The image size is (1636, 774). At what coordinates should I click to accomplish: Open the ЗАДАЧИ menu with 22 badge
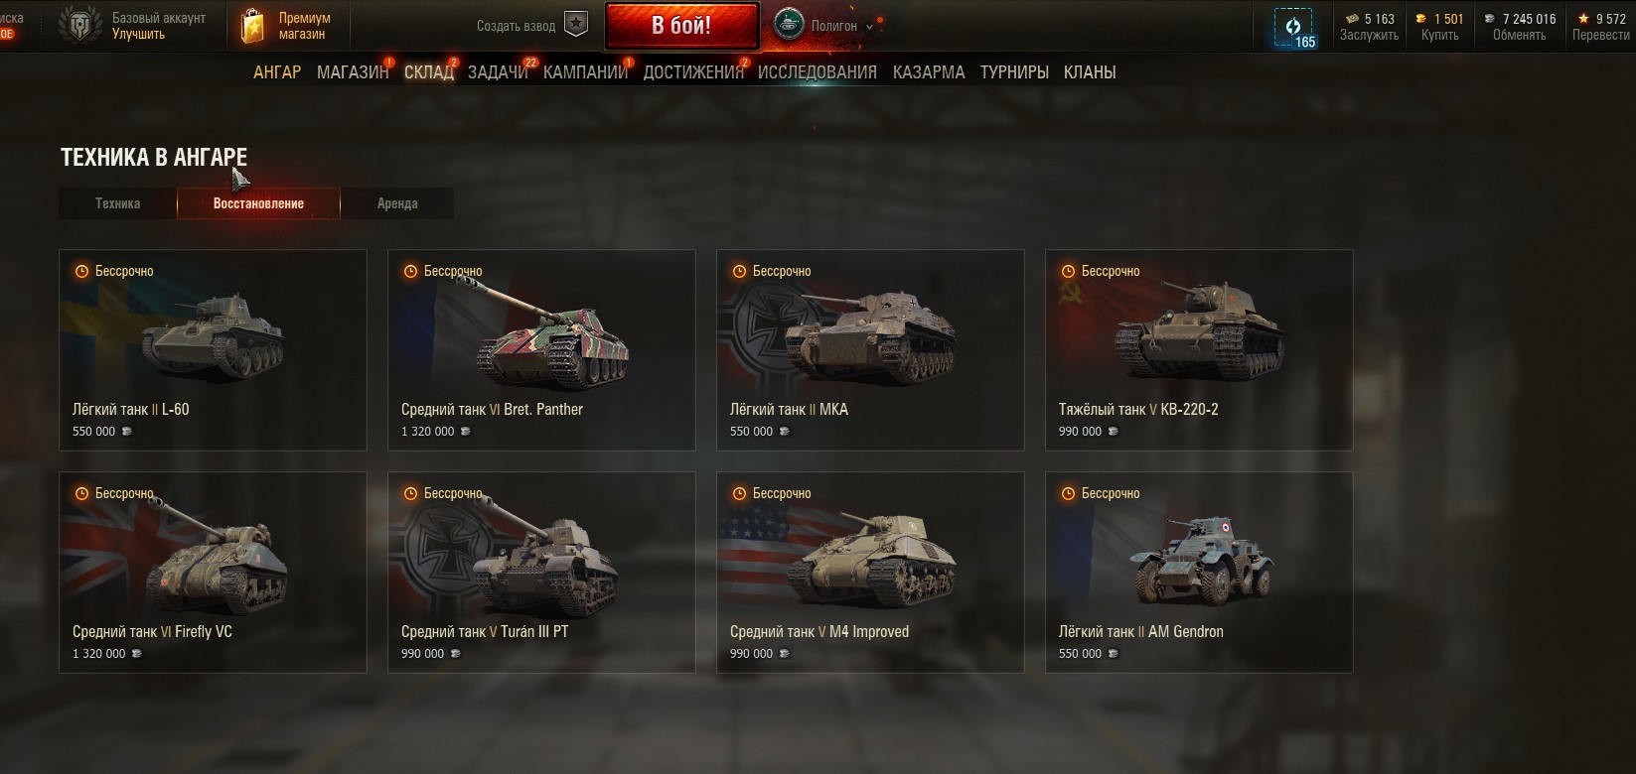pos(498,72)
